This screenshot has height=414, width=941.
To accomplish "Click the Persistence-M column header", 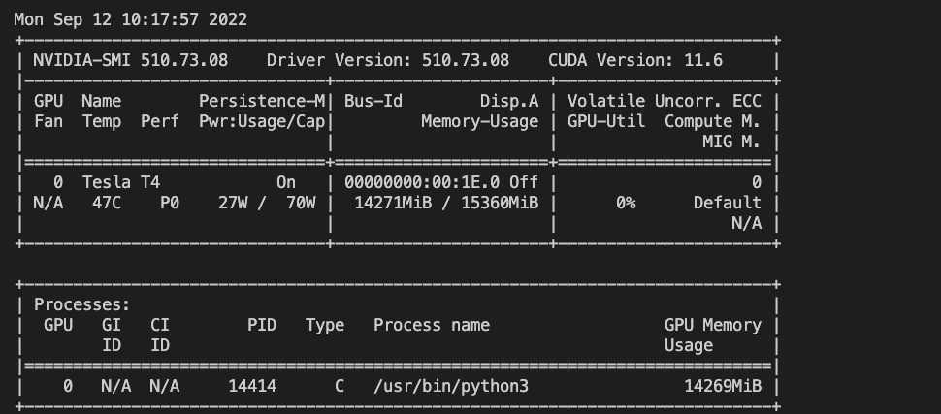I will (262, 102).
